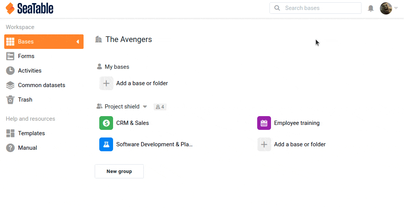Click plus icon in Project shield group

(264, 144)
